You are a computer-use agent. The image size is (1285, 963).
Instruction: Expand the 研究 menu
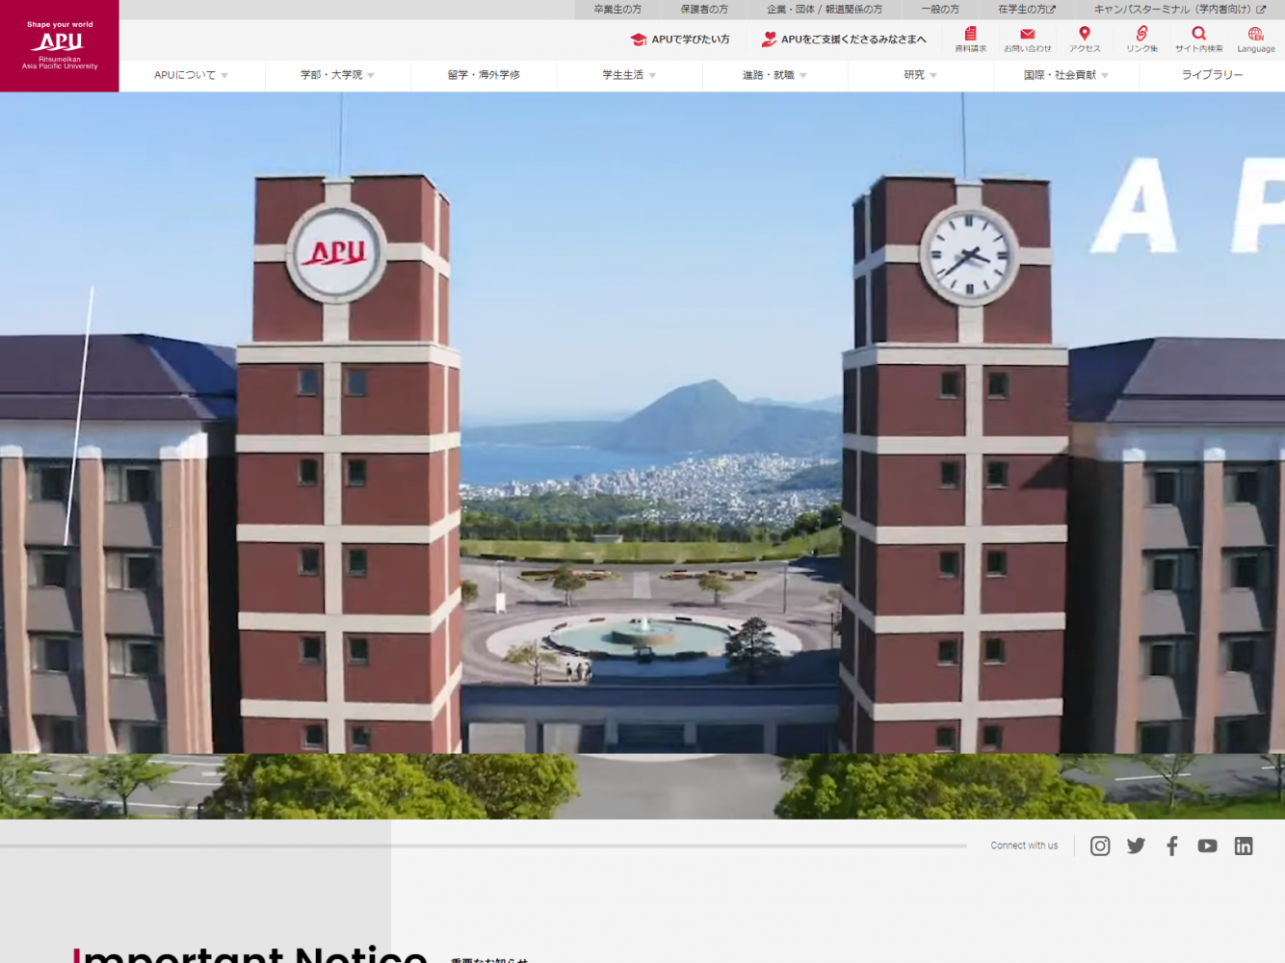pos(920,75)
